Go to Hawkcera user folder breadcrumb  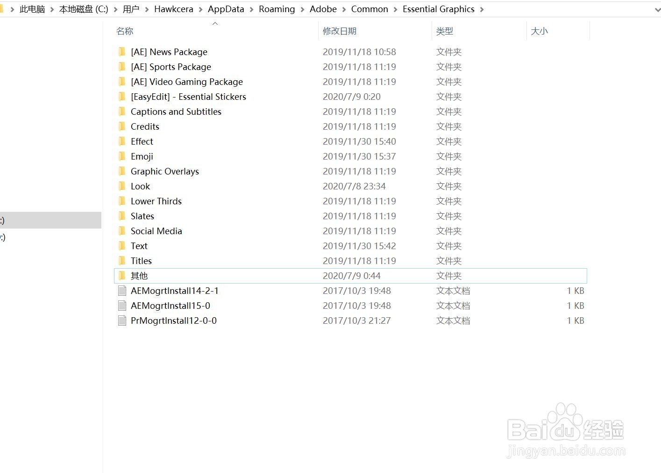[174, 9]
